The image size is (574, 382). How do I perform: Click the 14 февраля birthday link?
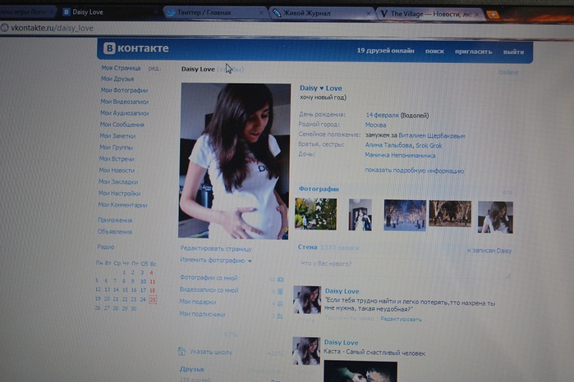pos(382,115)
